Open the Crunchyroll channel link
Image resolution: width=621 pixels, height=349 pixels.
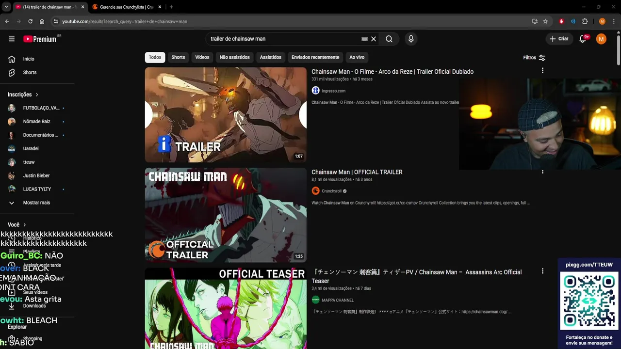[332, 191]
